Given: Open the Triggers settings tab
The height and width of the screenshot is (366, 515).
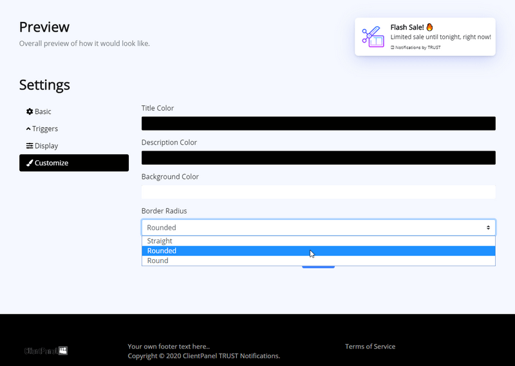Looking at the screenshot, I should point(74,129).
